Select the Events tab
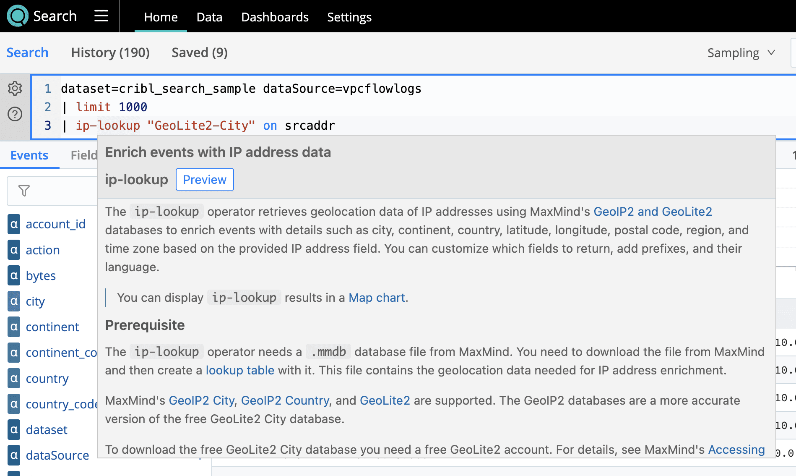The width and height of the screenshot is (796, 476). point(29,155)
